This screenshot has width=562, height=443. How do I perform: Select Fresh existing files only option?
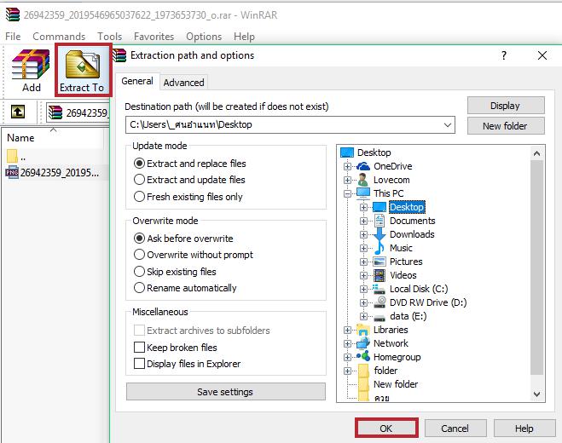click(139, 196)
